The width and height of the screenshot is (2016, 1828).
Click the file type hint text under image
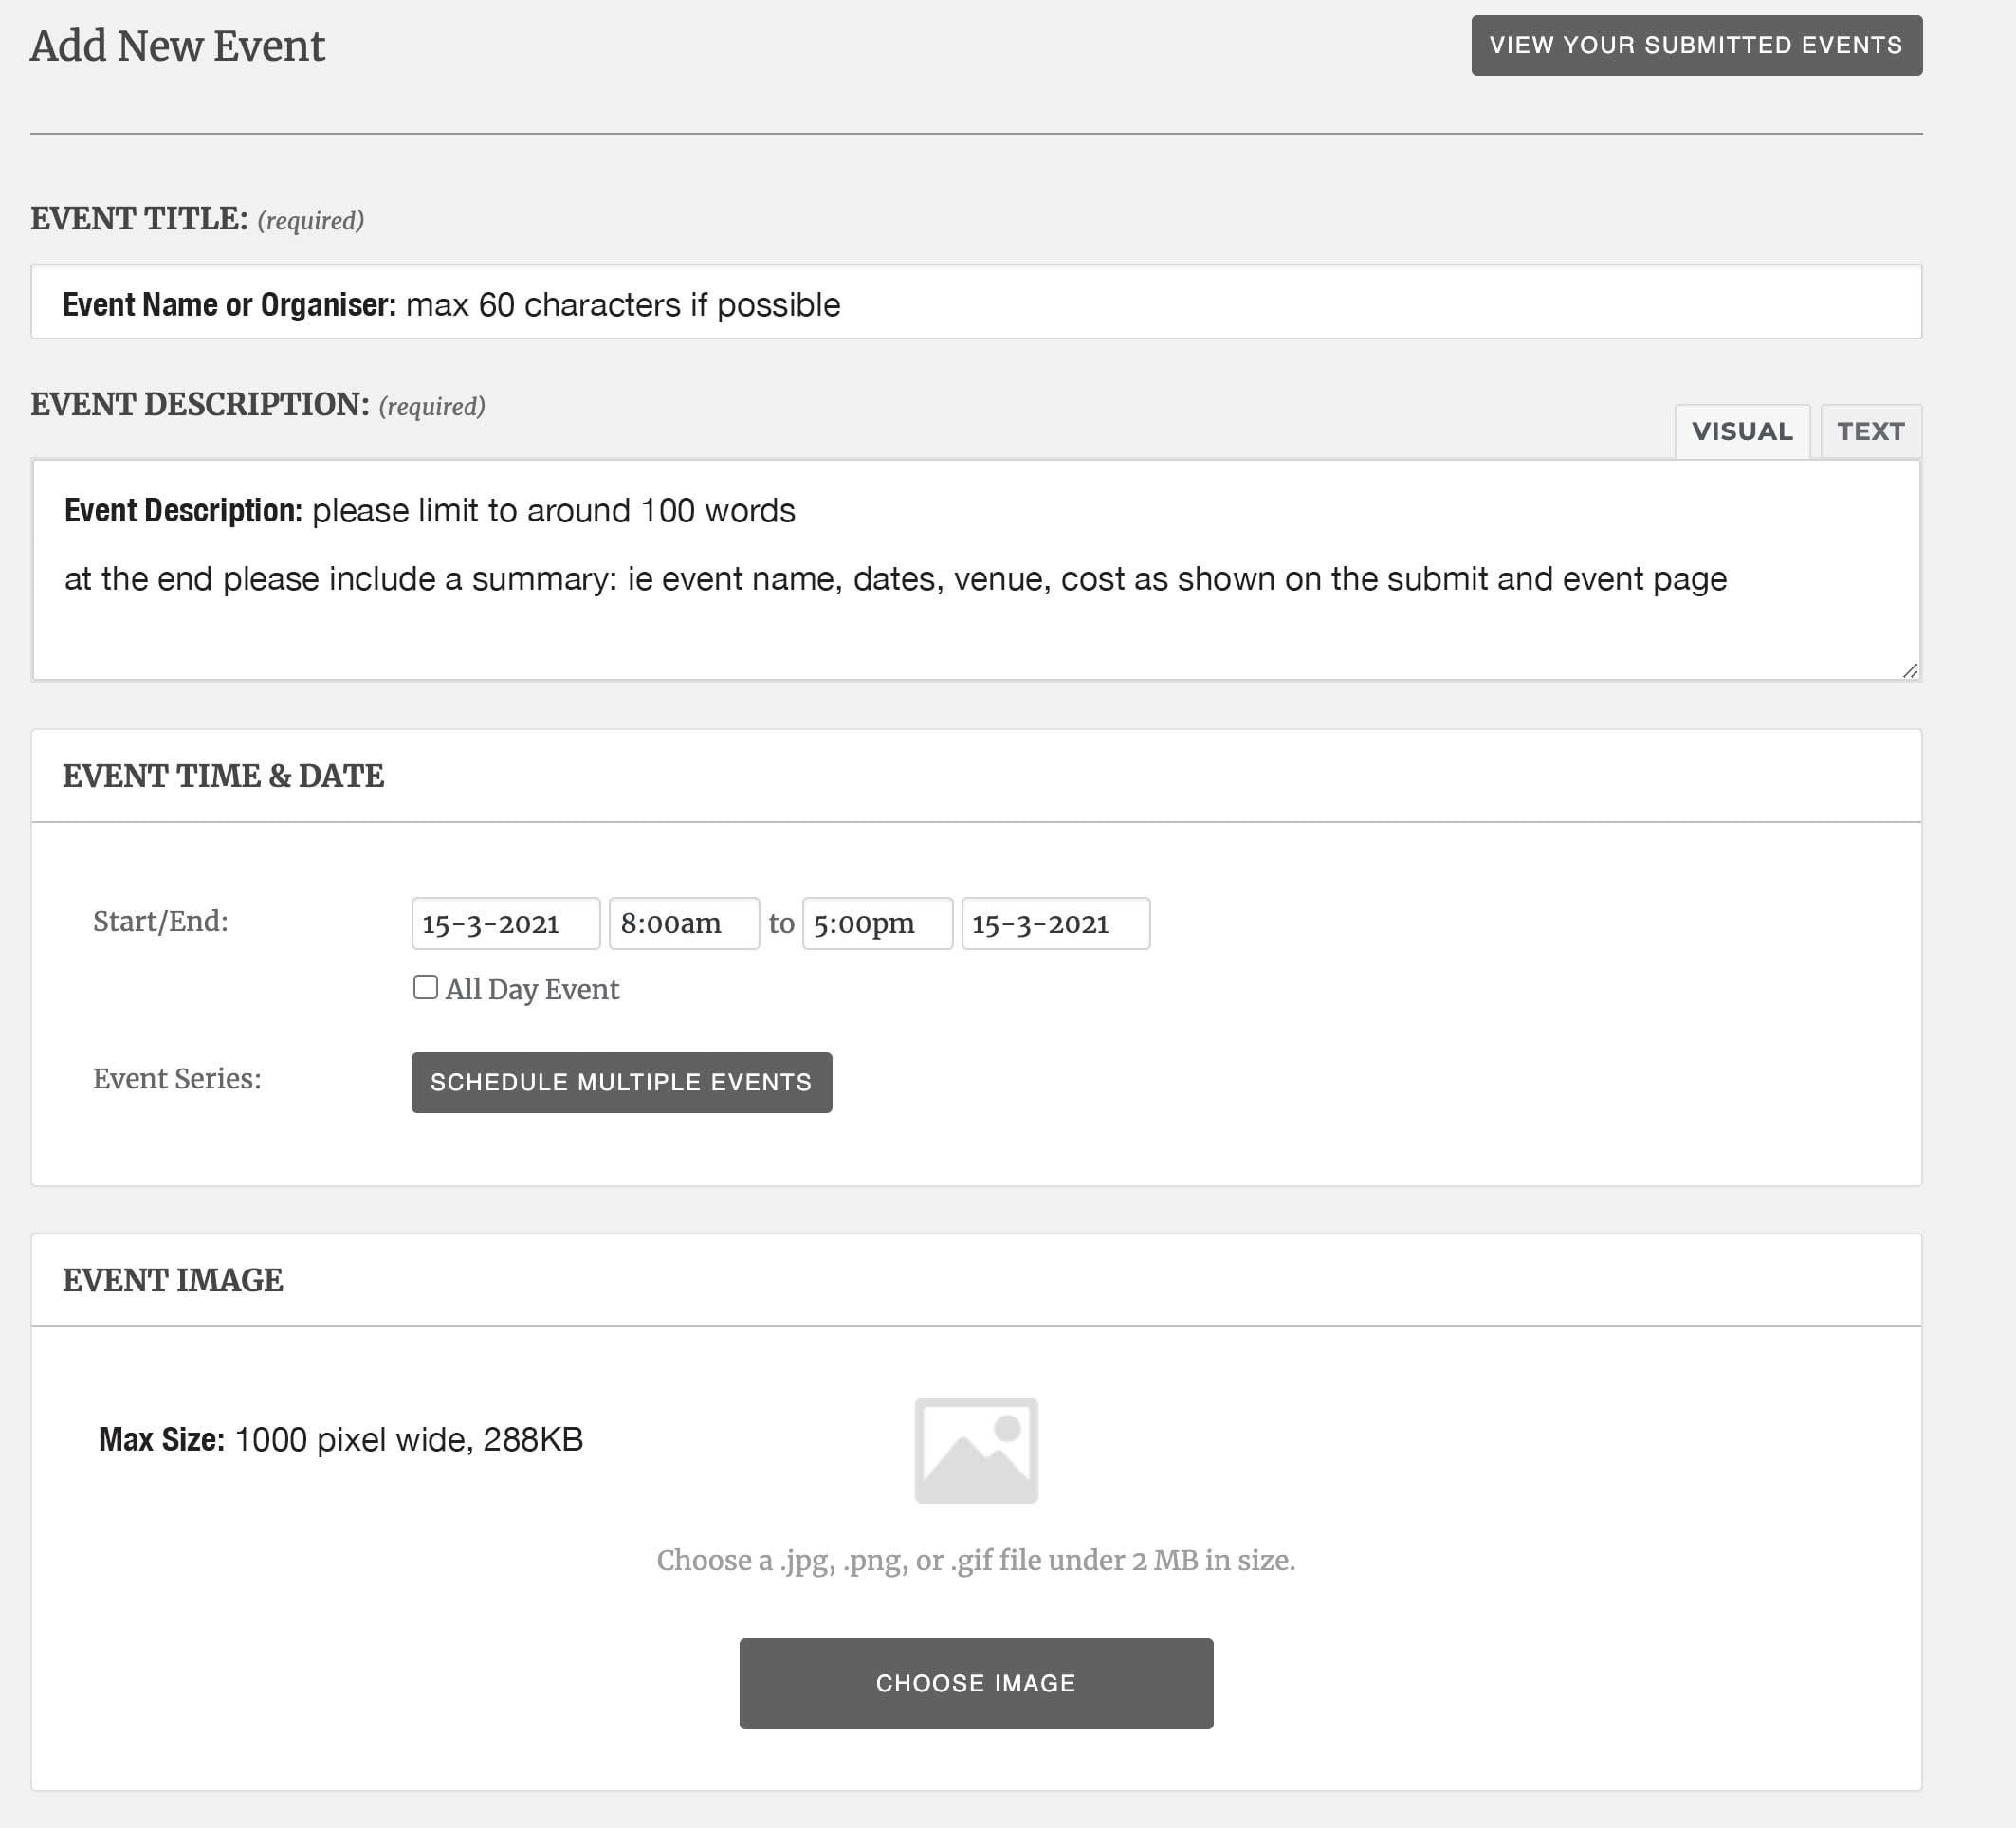[x=976, y=1560]
